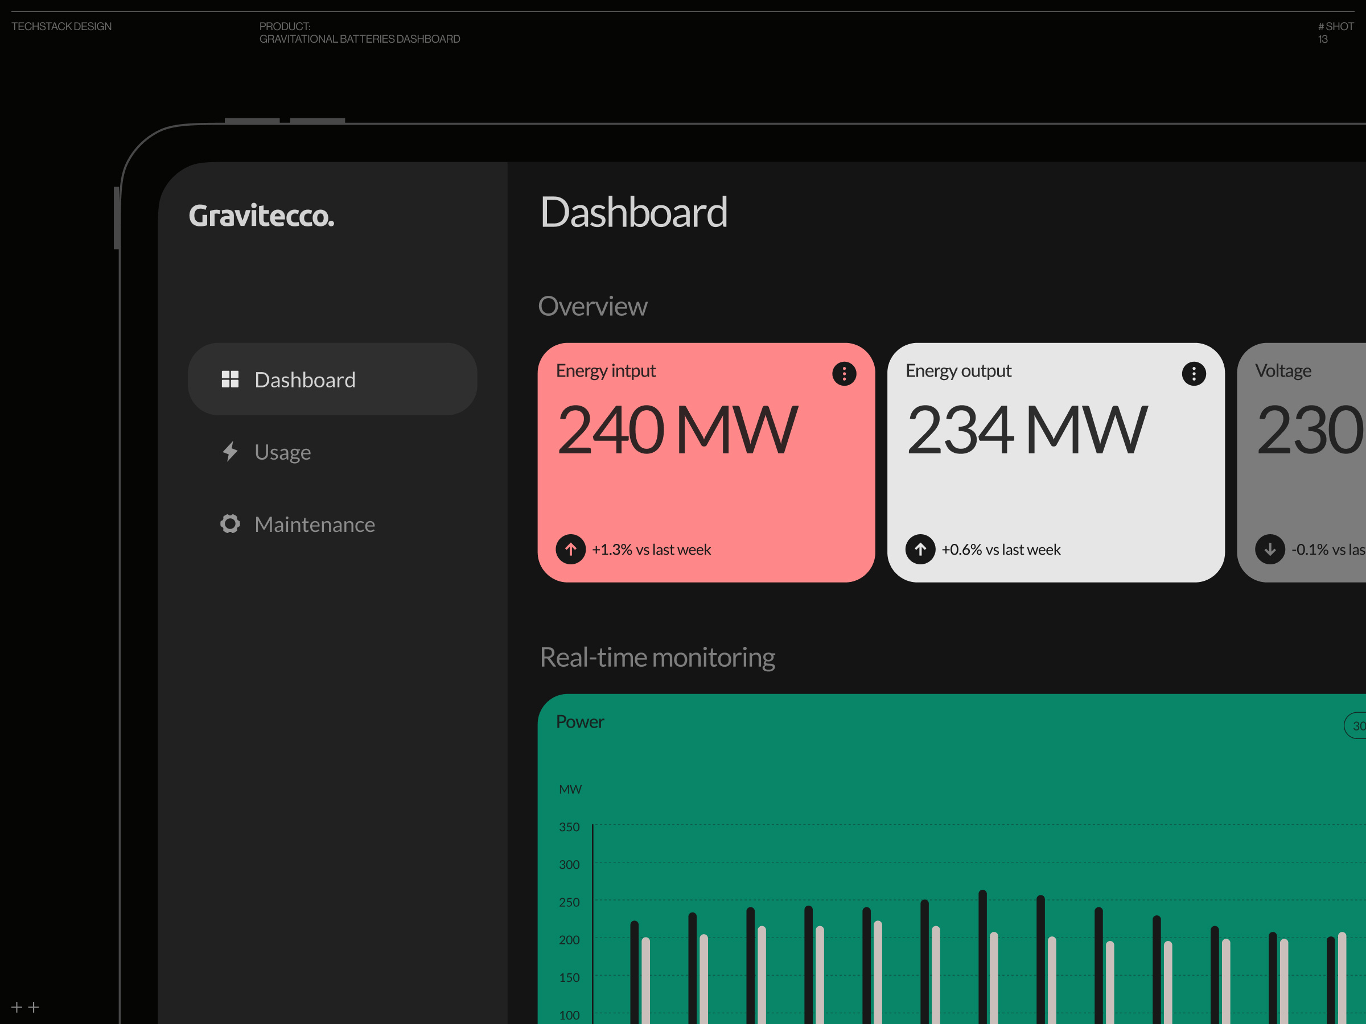The width and height of the screenshot is (1366, 1024).
Task: Open the three-dot menu on Energy input card
Action: click(x=844, y=373)
